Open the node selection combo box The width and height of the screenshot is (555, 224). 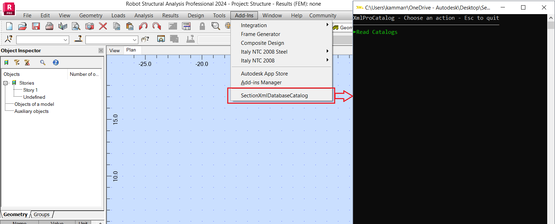click(42, 40)
